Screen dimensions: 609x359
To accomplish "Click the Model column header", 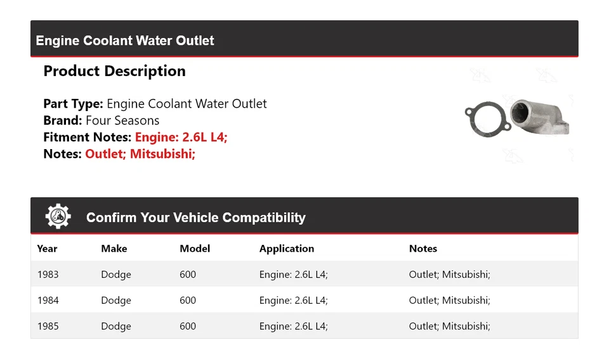I will 195,249.
